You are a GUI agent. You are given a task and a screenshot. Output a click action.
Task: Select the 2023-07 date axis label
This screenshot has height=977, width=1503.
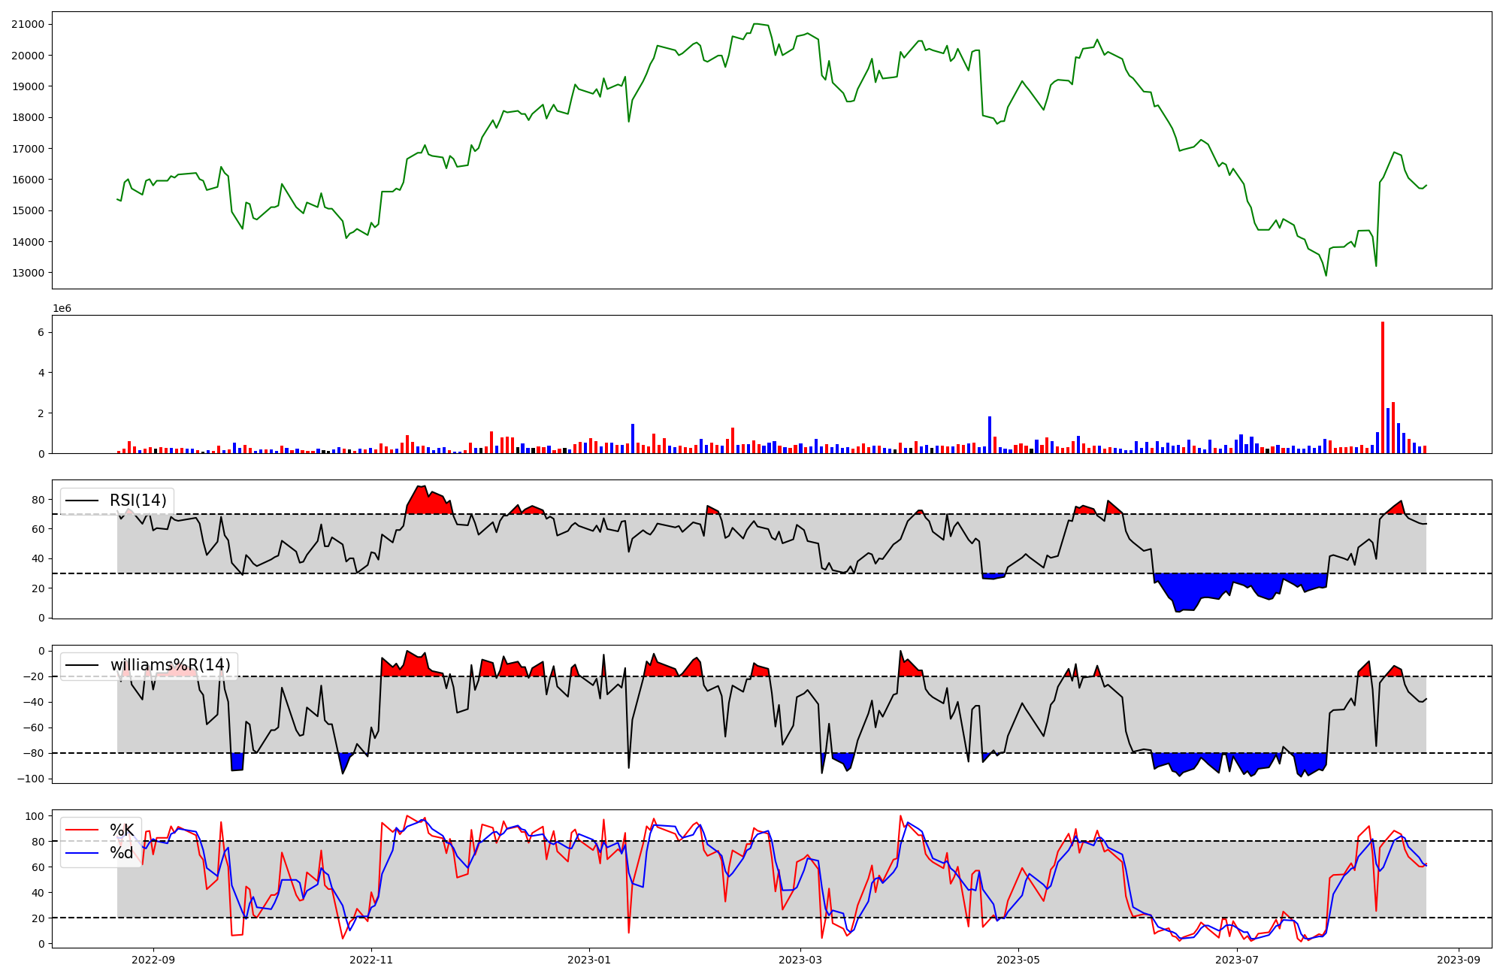coord(1236,960)
